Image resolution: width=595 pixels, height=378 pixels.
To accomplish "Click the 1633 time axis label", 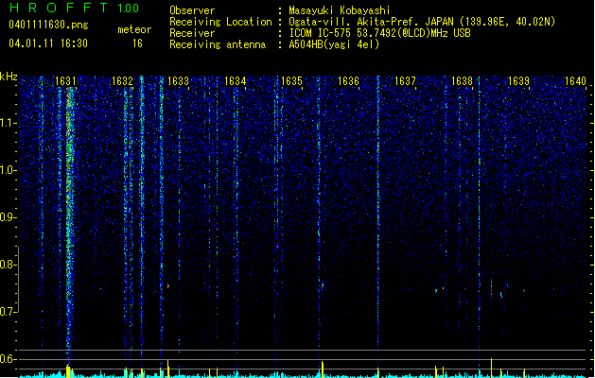I will 179,81.
